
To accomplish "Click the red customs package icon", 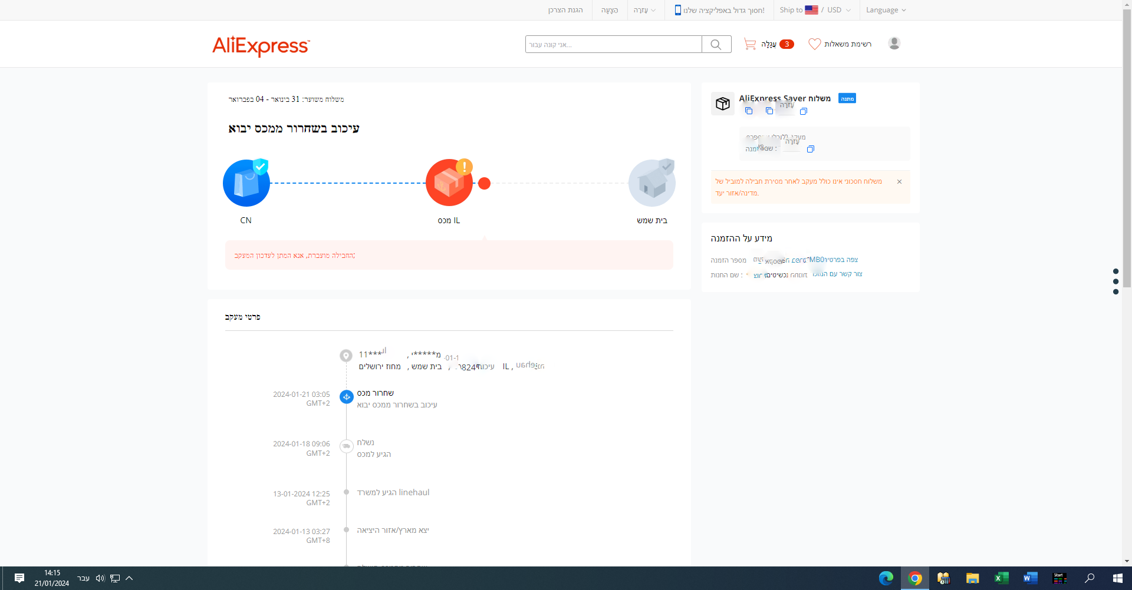I will 449,183.
